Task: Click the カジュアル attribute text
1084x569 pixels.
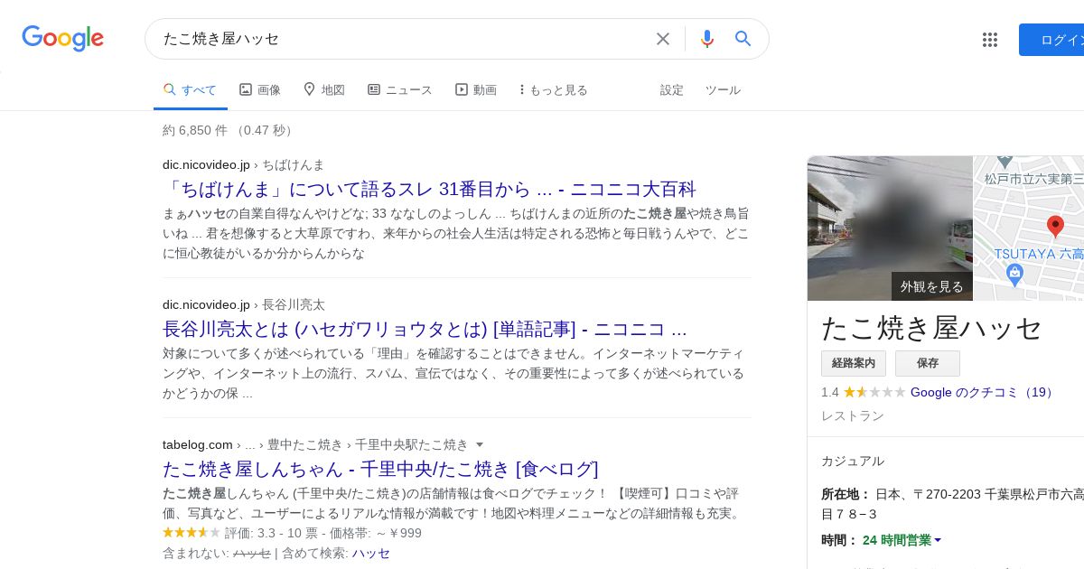Action: (853, 461)
